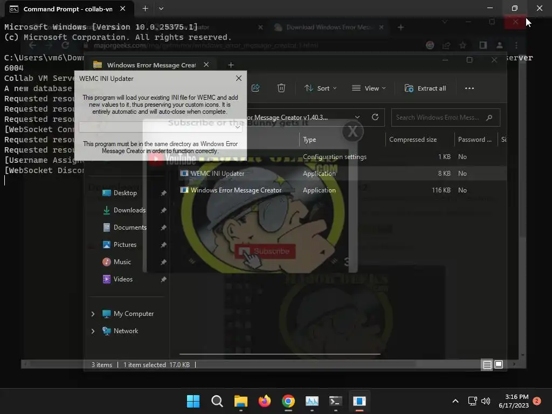Open Desktop in the Explorer sidebar
Screen dimensions: 552x414
[x=125, y=193]
